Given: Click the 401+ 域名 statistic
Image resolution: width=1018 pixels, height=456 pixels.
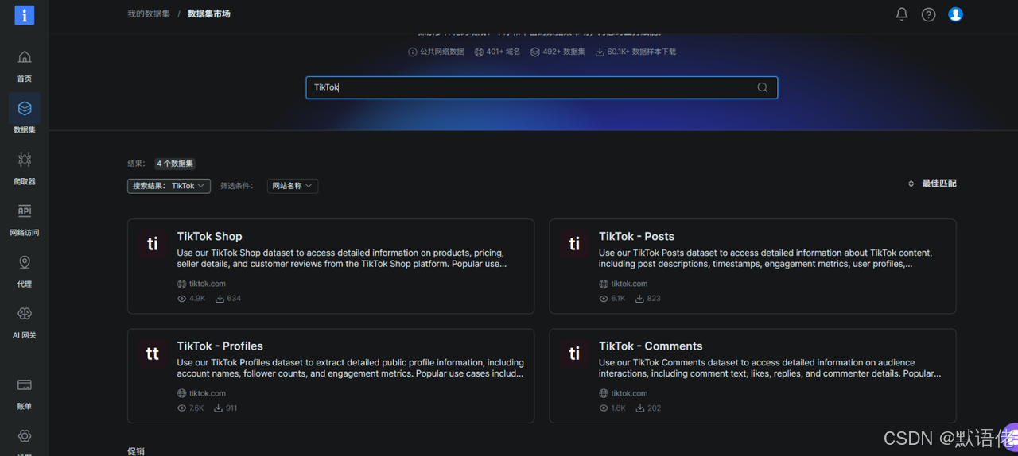Looking at the screenshot, I should click(497, 52).
